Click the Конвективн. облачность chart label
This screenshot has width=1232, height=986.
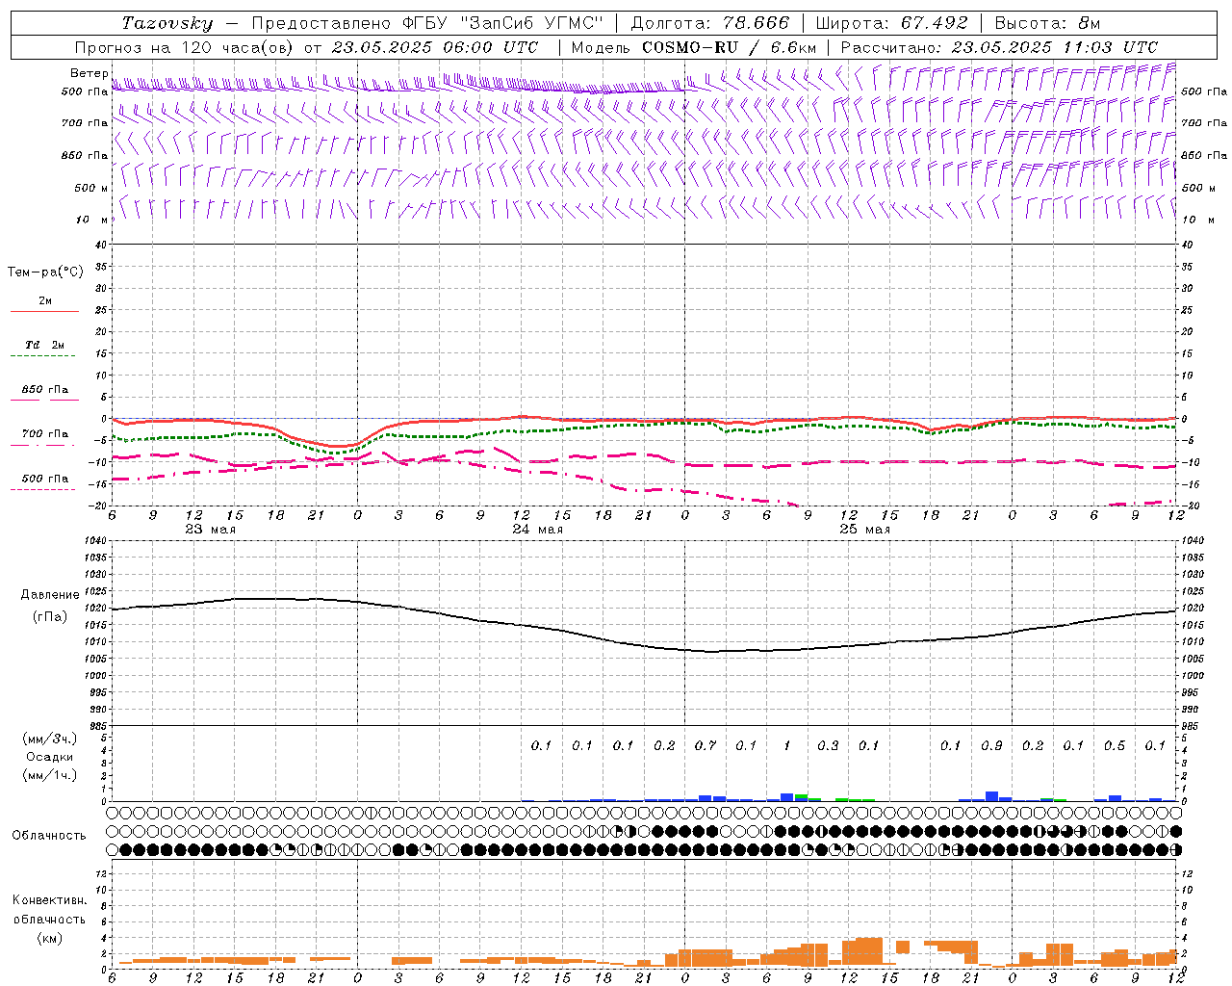[49, 919]
